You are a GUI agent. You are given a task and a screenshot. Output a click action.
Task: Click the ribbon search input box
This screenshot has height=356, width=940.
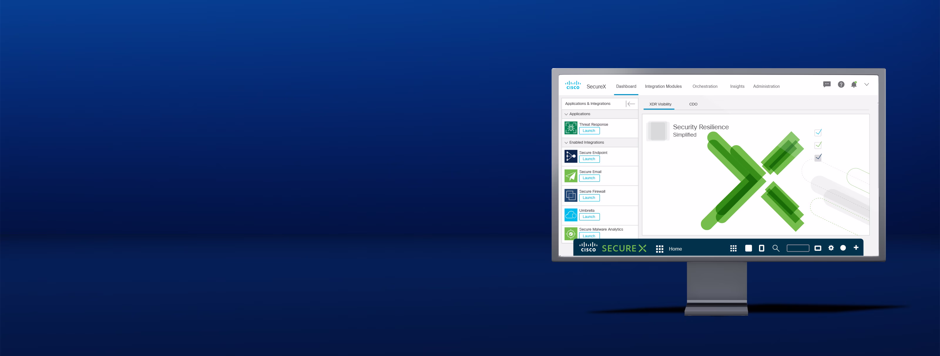point(798,248)
